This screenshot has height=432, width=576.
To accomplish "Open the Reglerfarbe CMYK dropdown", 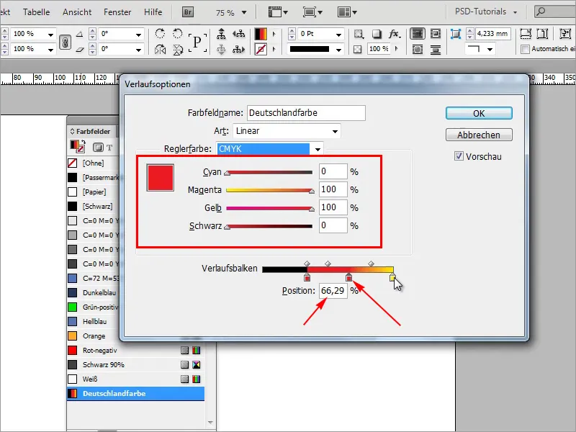I will click(x=270, y=149).
